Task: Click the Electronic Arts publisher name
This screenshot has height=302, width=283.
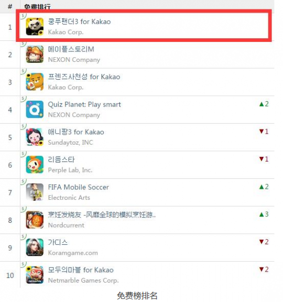Action: point(69,198)
